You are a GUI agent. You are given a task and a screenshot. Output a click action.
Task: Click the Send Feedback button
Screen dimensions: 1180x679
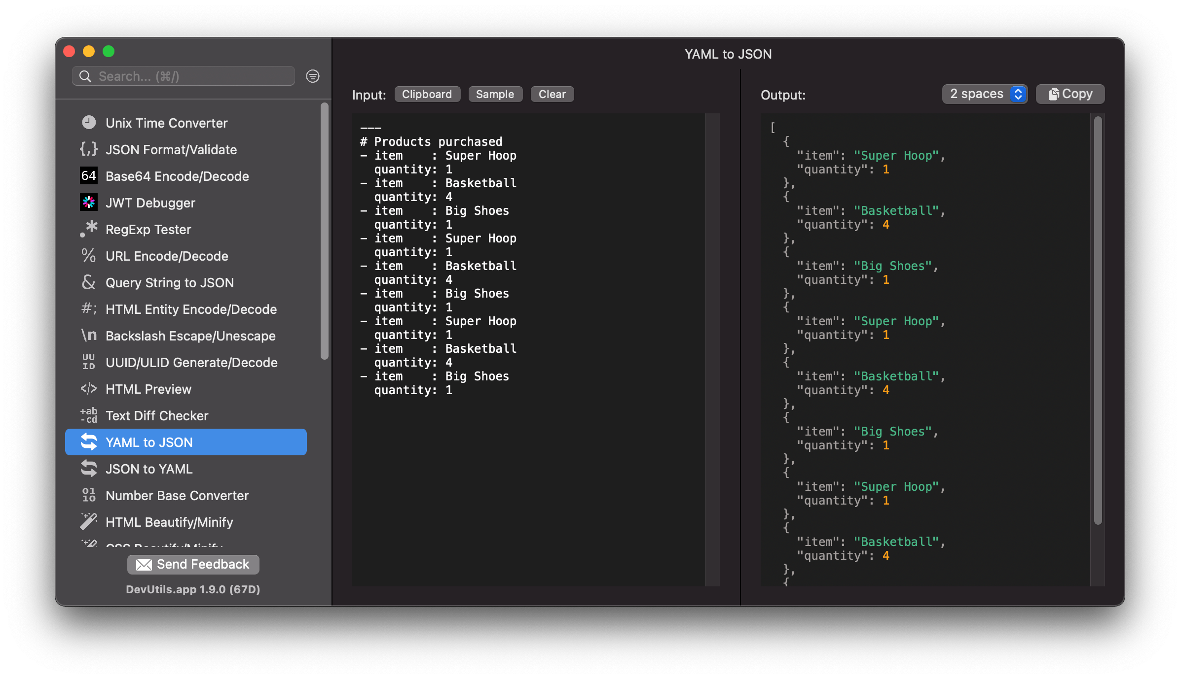point(192,564)
